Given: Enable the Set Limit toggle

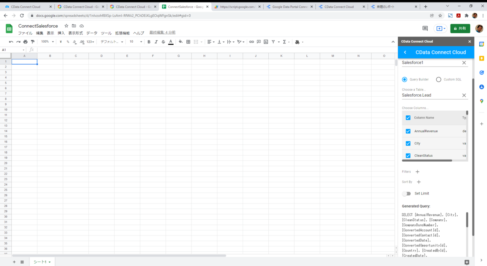Looking at the screenshot, I should coord(406,194).
